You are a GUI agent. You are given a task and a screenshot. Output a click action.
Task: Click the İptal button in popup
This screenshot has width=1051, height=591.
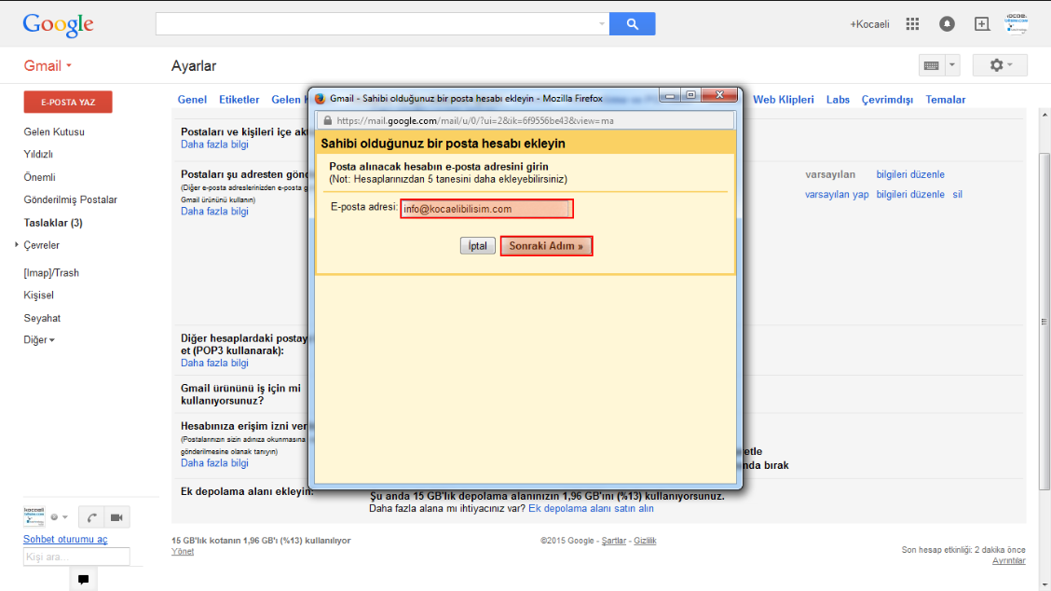478,246
